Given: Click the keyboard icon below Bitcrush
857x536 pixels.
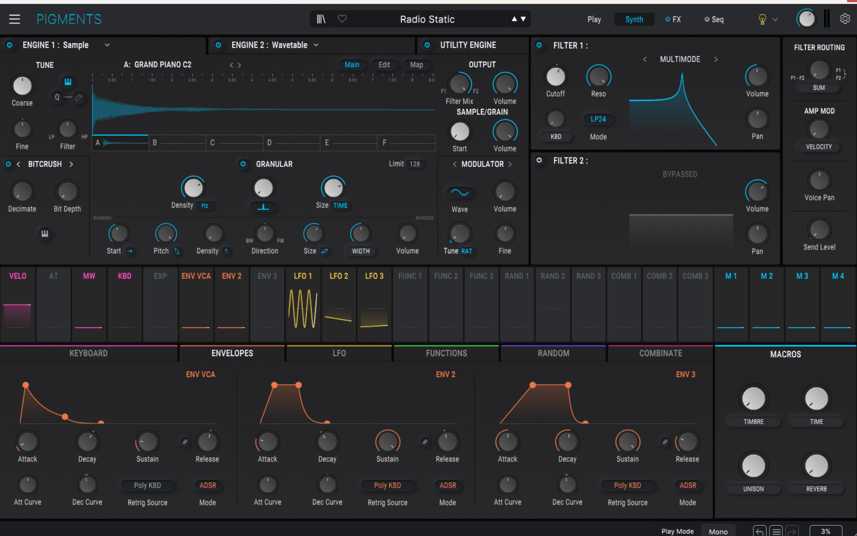Looking at the screenshot, I should [45, 234].
